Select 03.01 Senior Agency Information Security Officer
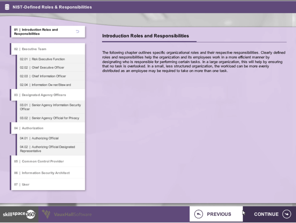This screenshot has width=296, height=223. 50,107
